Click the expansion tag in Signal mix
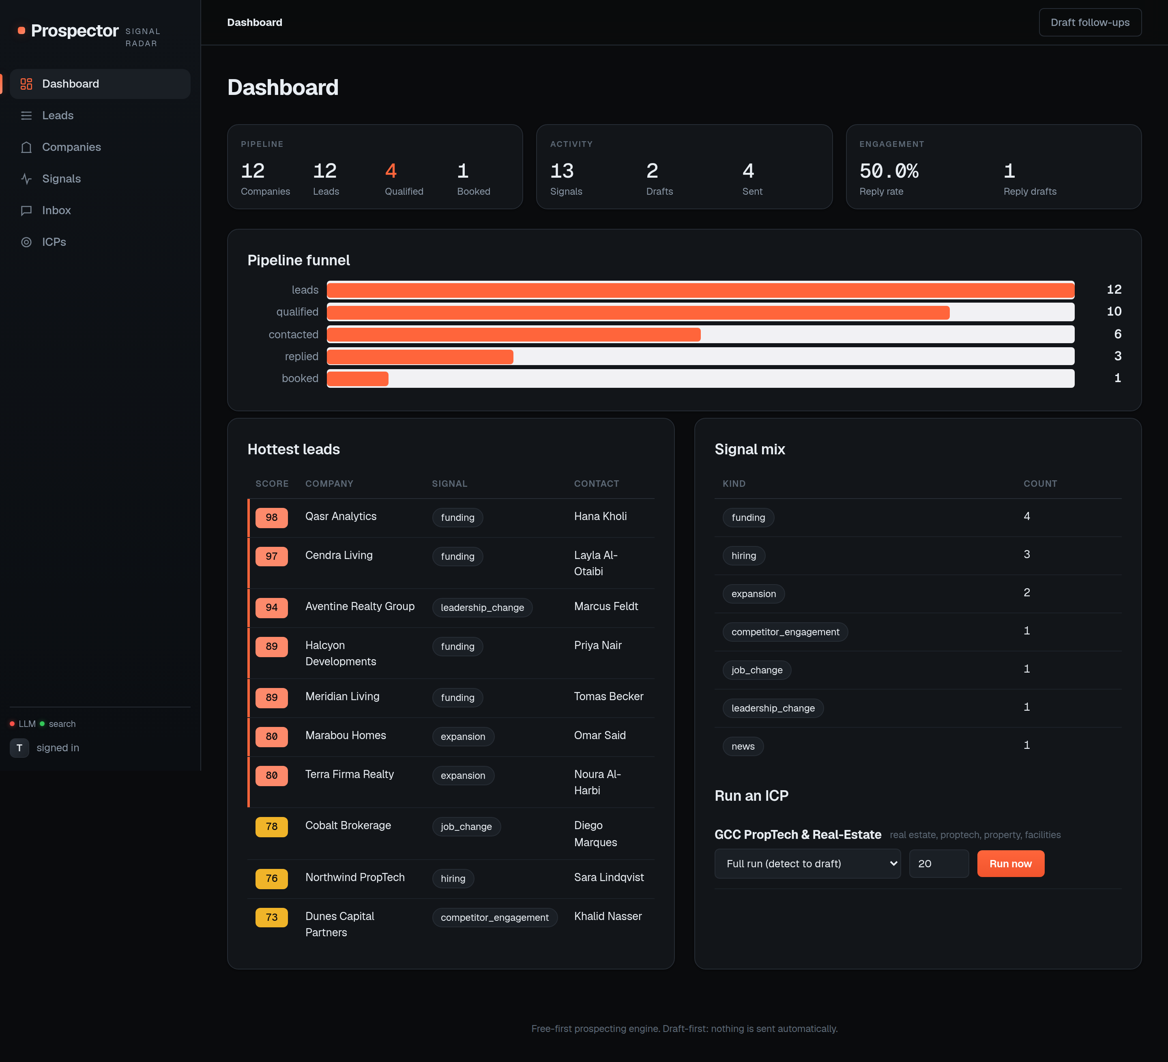Viewport: 1168px width, 1062px height. pos(754,594)
